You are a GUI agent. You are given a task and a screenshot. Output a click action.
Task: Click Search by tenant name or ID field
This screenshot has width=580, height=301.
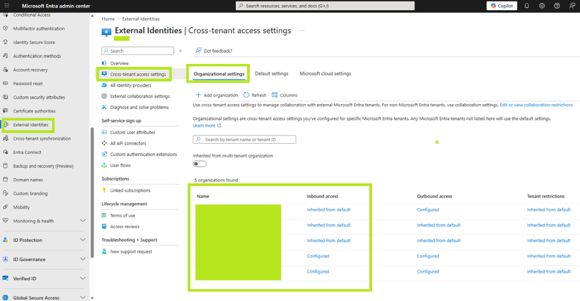tap(244, 140)
